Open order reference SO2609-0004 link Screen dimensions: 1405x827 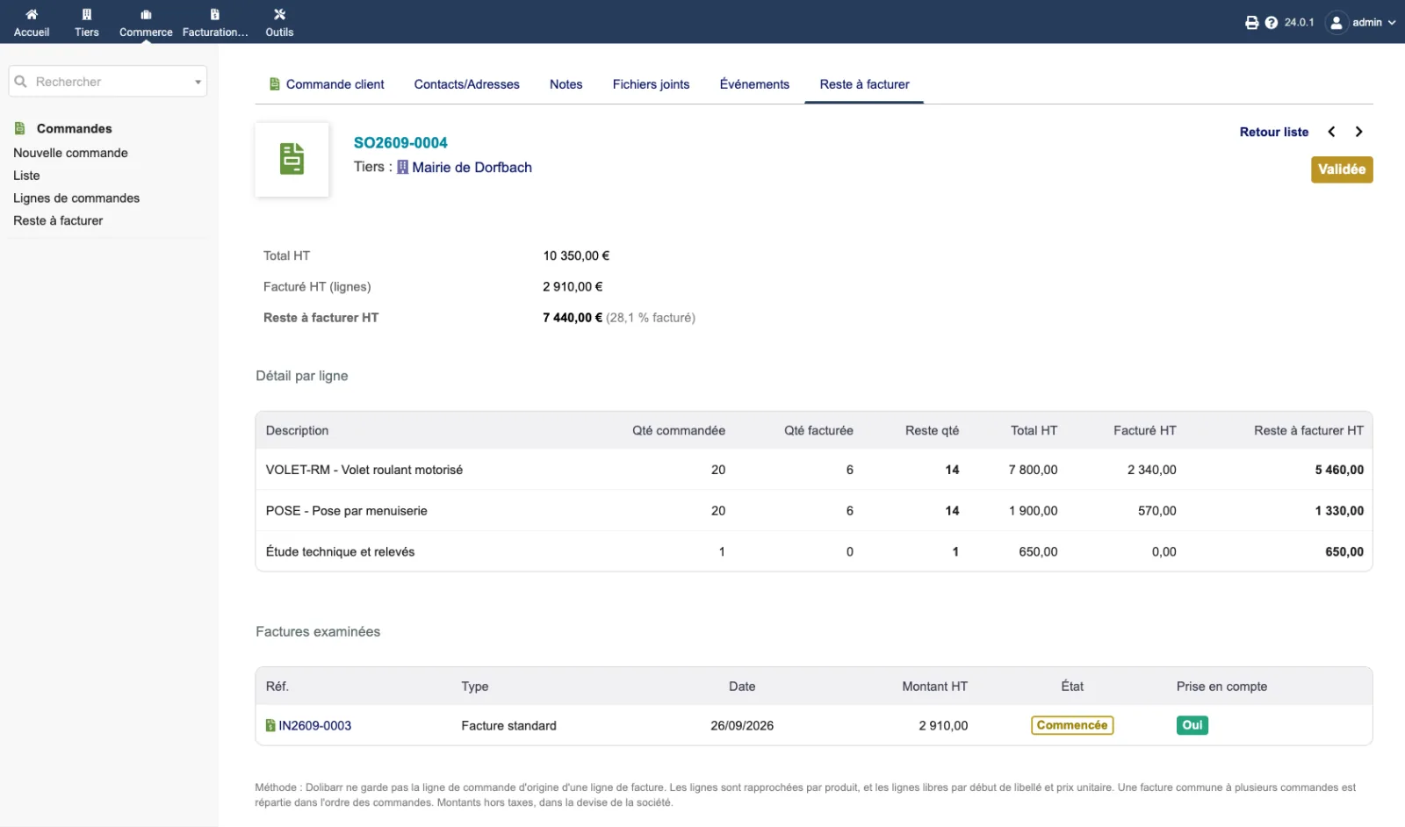pyautogui.click(x=400, y=142)
